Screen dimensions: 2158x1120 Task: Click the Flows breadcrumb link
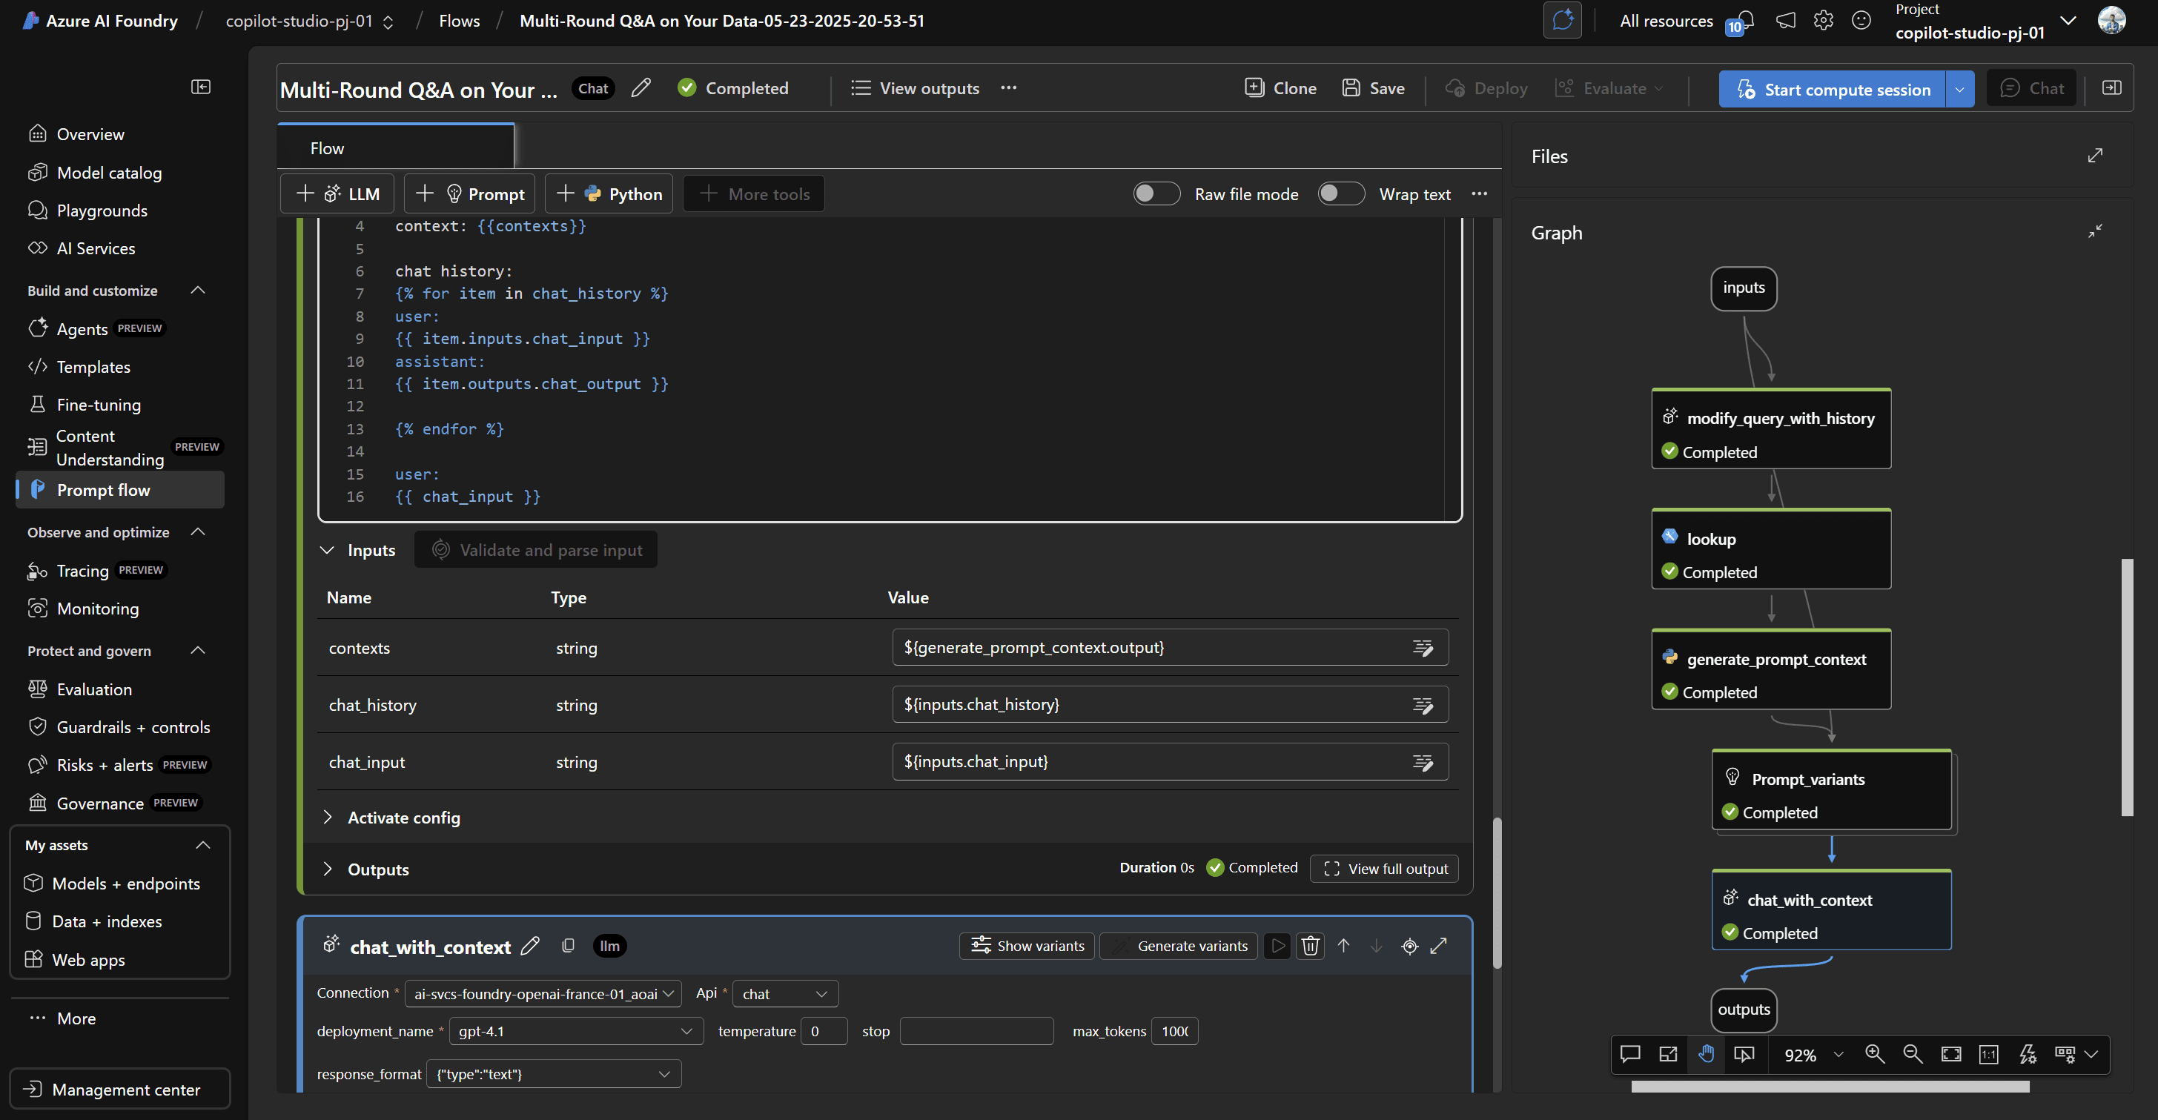[x=459, y=20]
